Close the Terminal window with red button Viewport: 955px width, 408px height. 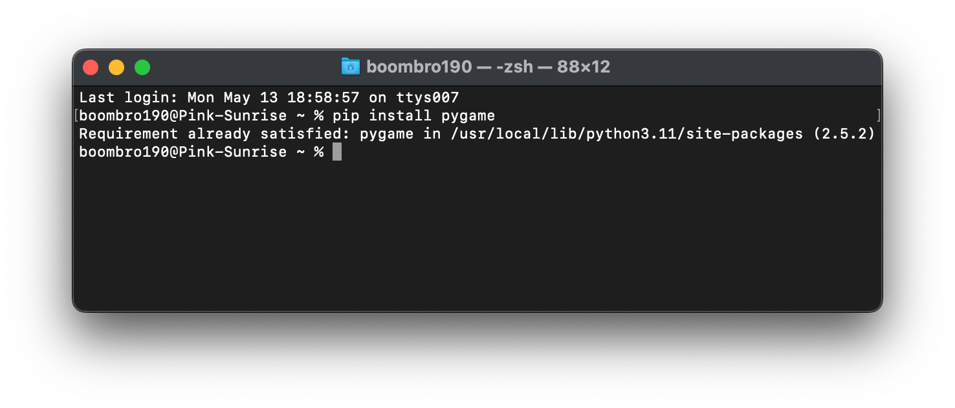click(x=91, y=67)
